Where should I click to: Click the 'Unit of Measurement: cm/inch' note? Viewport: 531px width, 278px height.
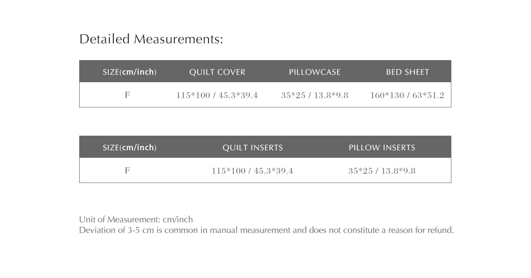click(x=136, y=220)
